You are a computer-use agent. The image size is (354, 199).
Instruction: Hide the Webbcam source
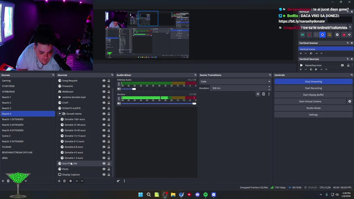(x=104, y=91)
